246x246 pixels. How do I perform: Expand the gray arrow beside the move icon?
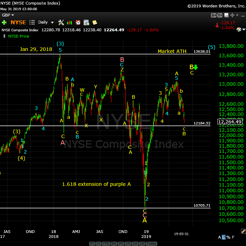point(237,15)
